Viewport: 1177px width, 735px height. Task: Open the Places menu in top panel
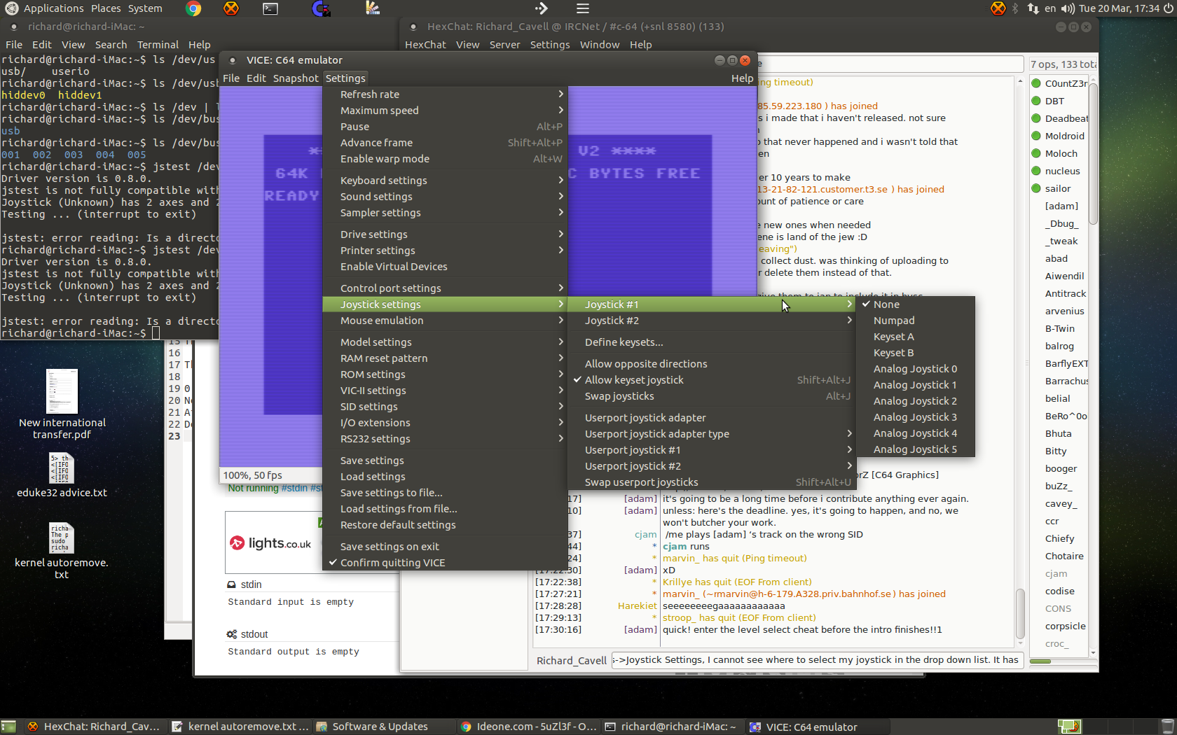(x=106, y=8)
